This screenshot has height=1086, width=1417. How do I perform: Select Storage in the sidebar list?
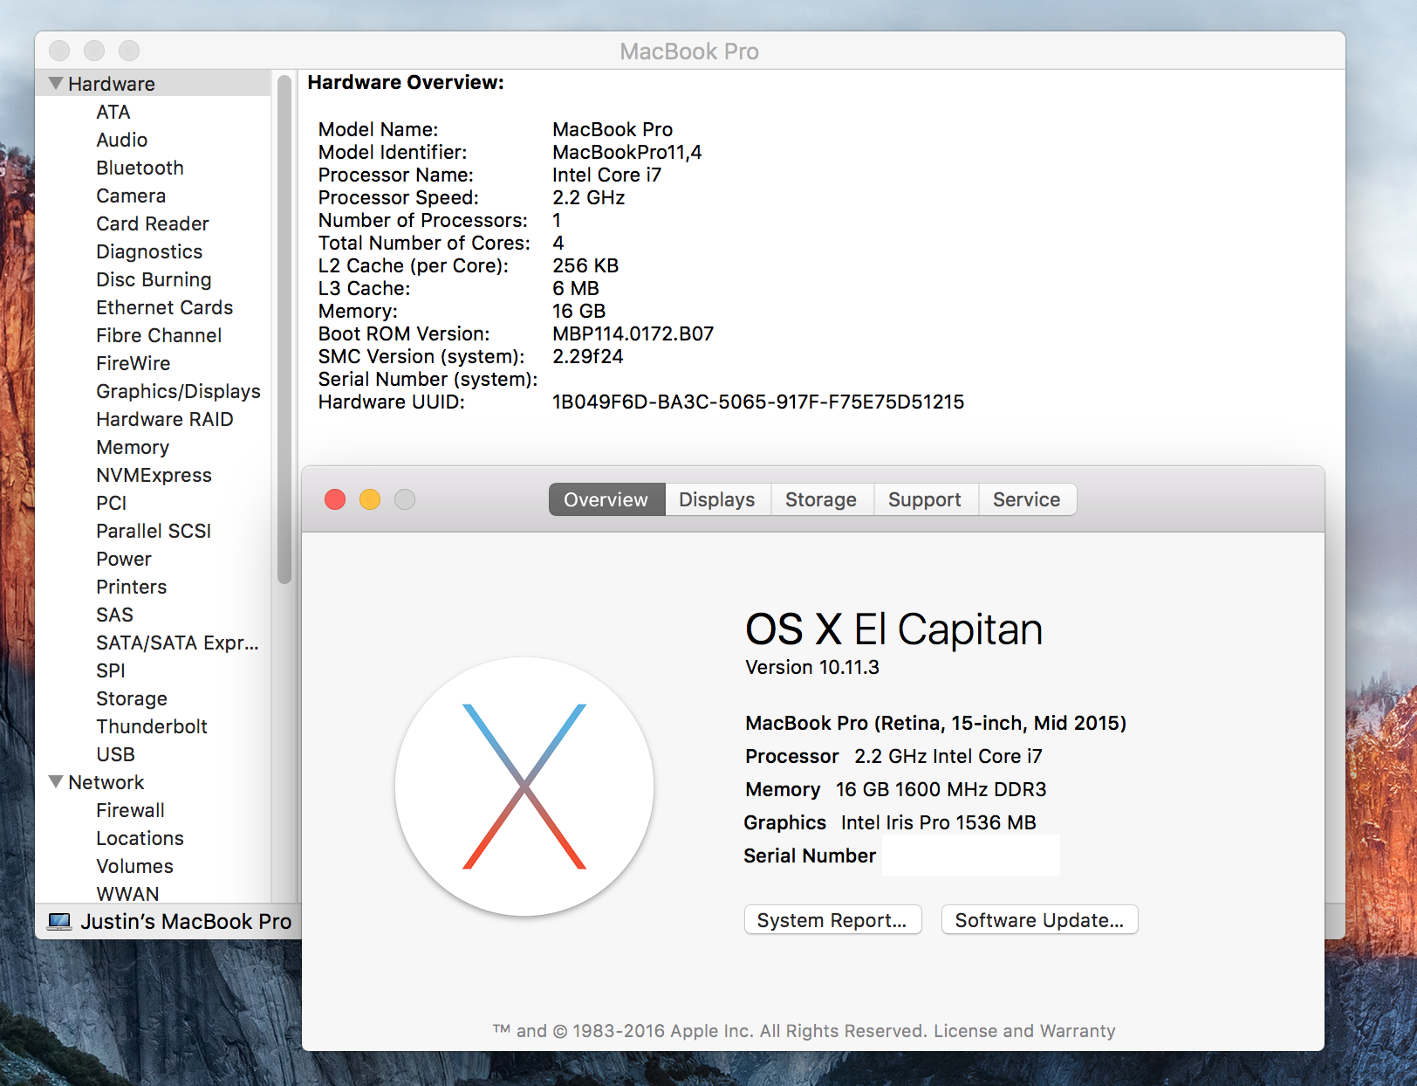(x=132, y=698)
